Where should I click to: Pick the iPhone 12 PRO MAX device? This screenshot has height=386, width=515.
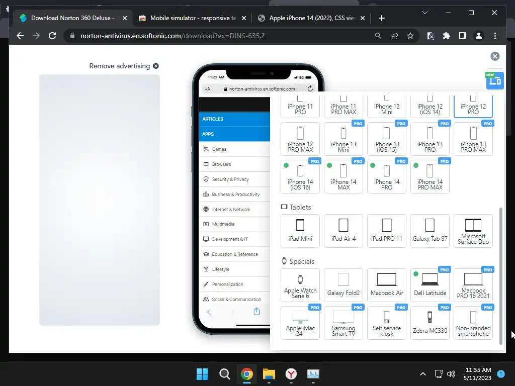(x=300, y=139)
